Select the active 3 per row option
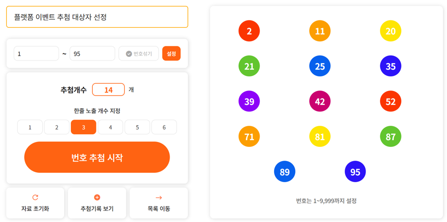 (84, 127)
